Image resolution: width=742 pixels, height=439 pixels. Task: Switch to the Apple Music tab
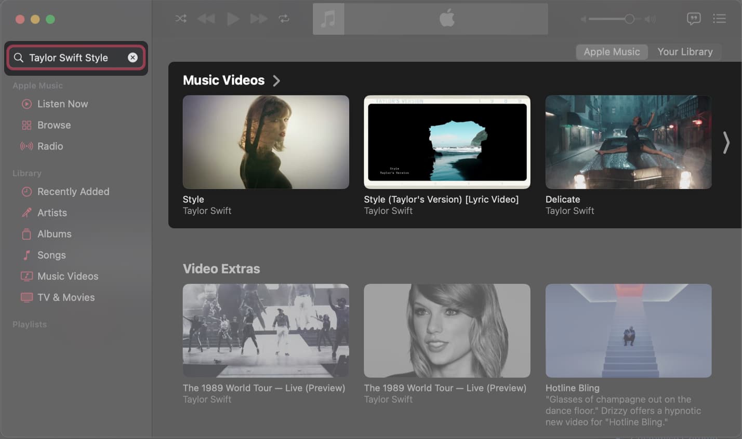pos(612,52)
